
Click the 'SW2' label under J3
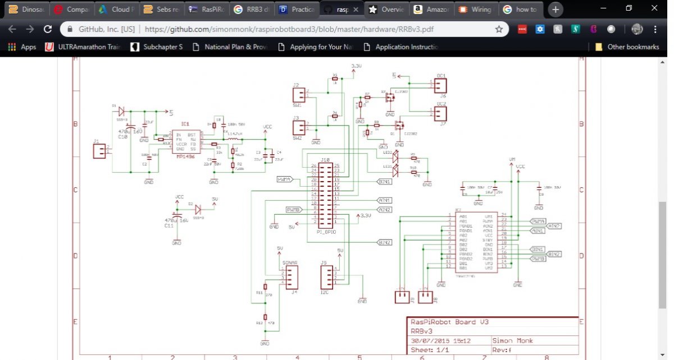point(297,138)
